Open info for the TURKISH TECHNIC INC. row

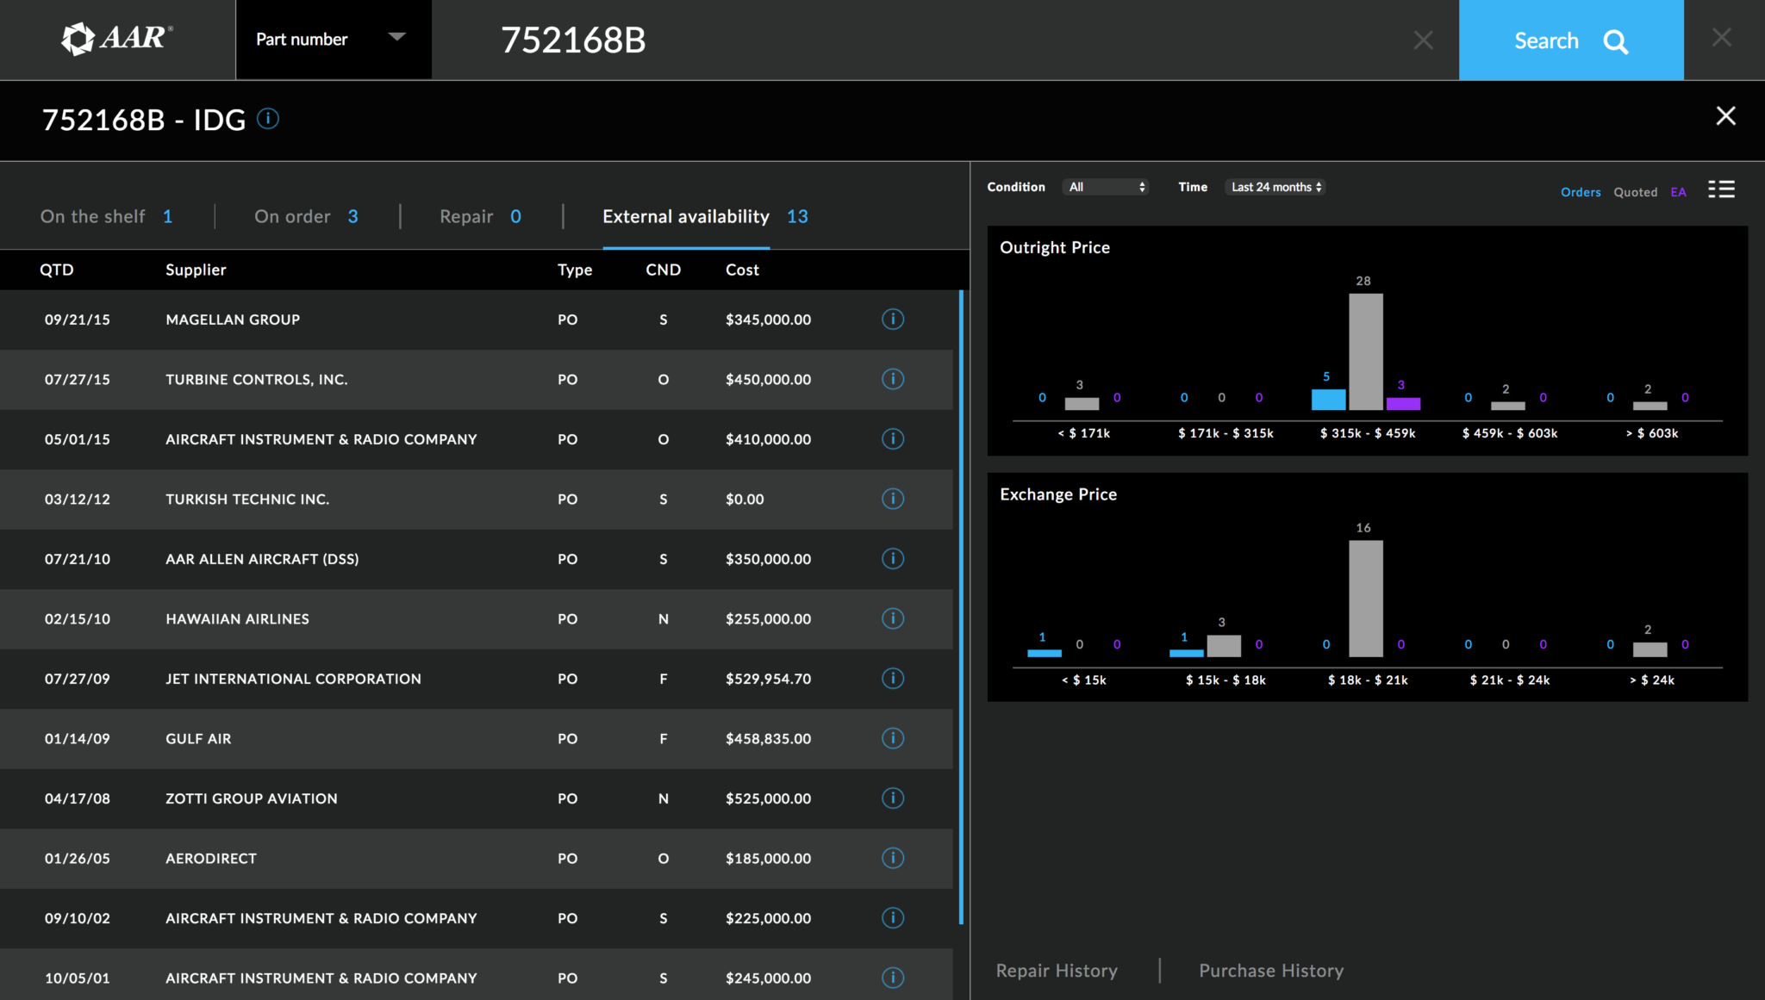pos(893,499)
